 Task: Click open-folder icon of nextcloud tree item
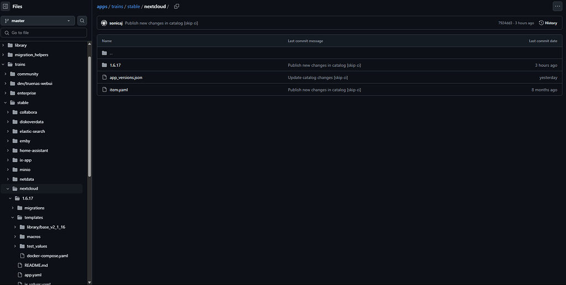click(15, 189)
